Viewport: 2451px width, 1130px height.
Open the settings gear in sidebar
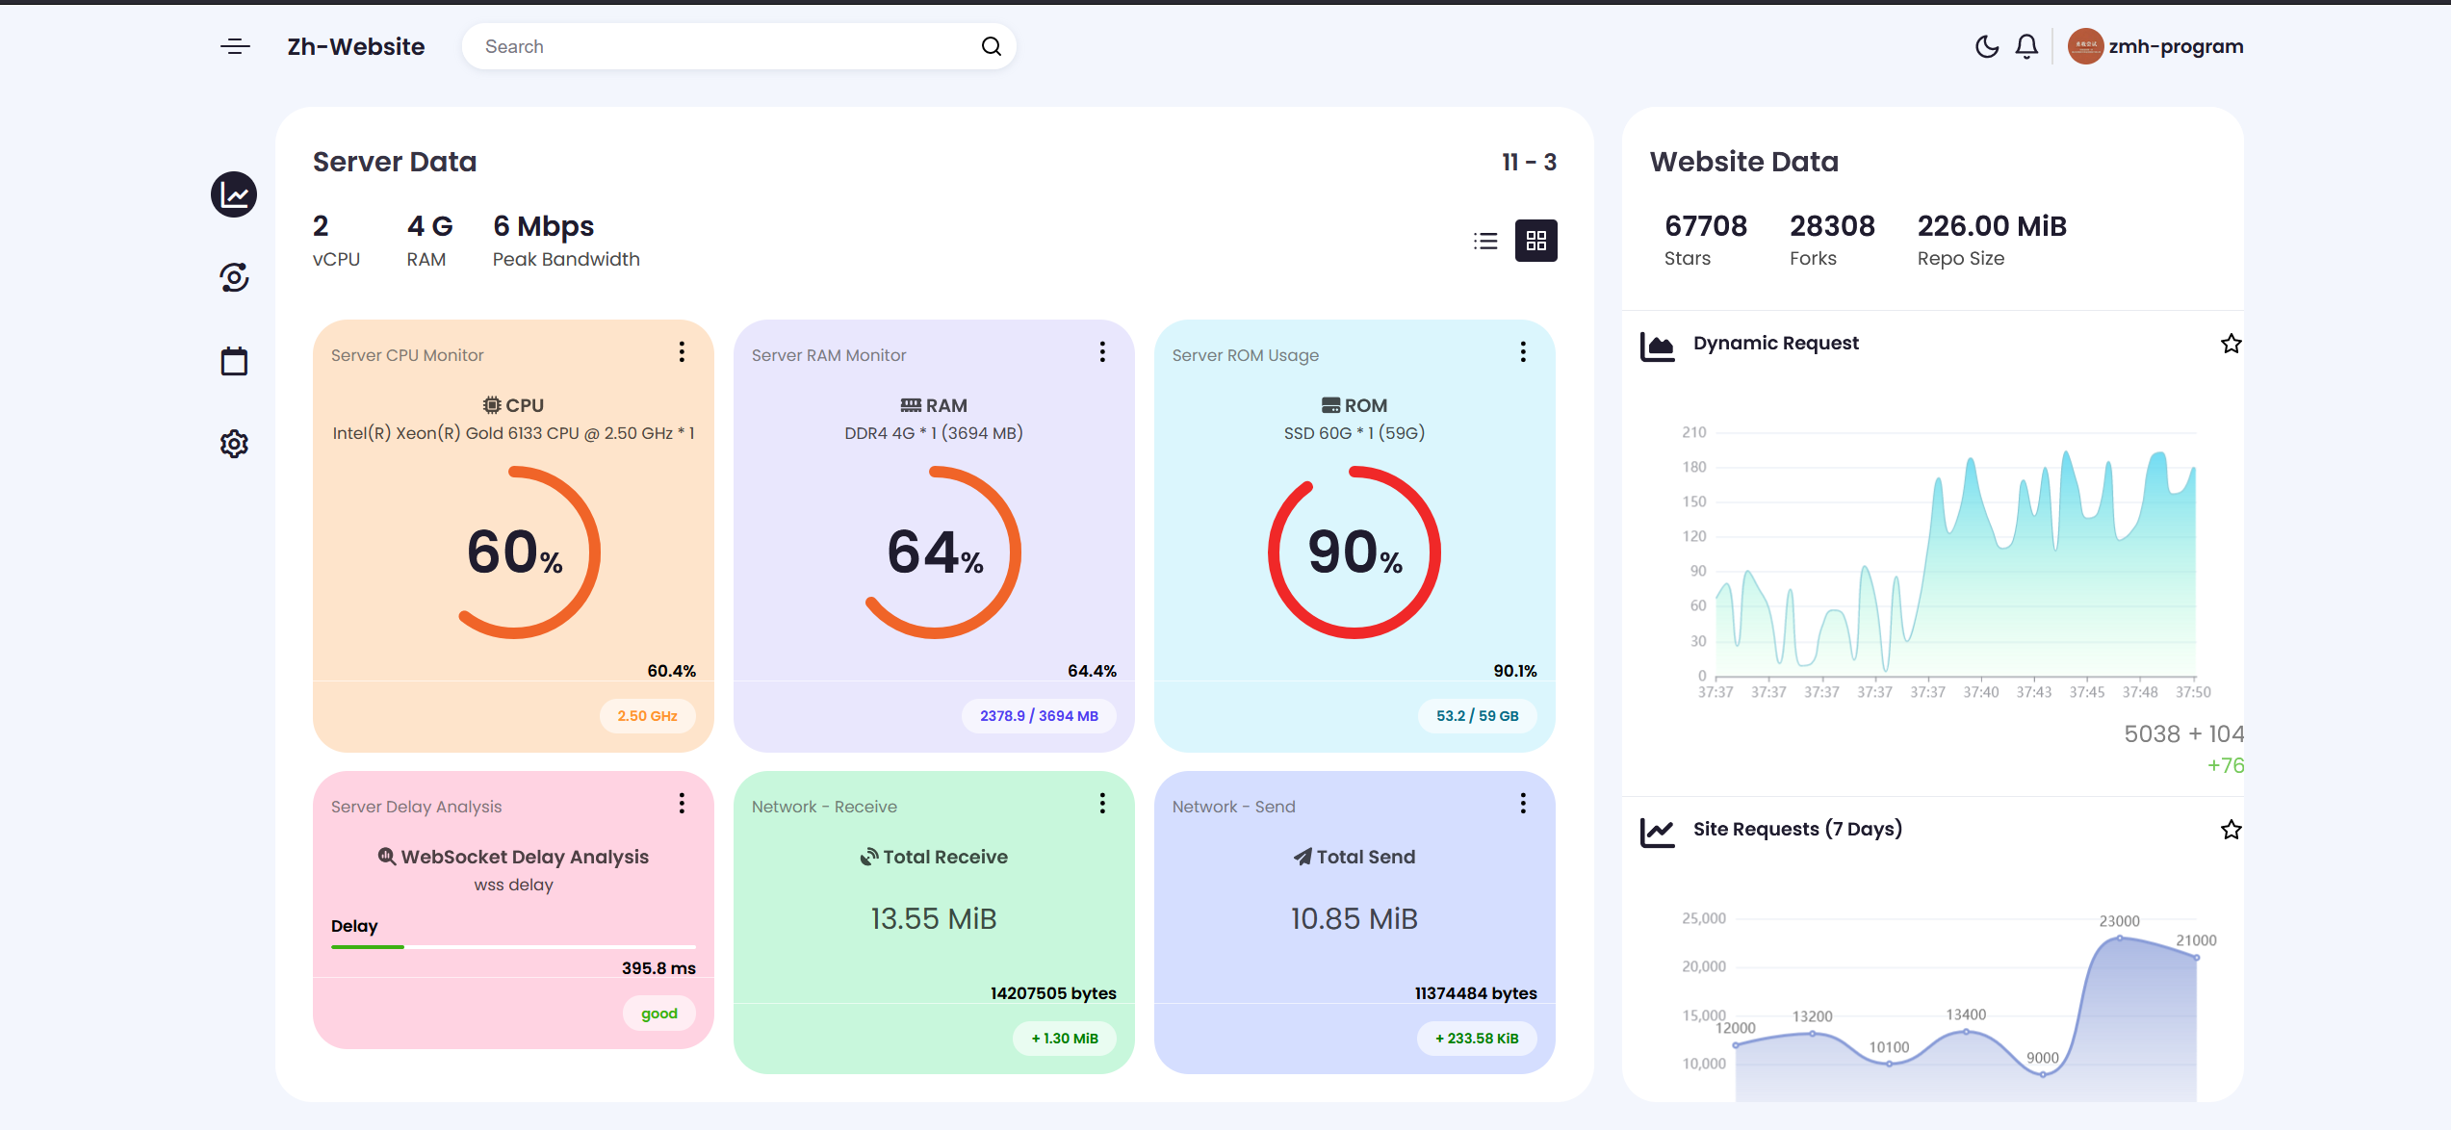tap(234, 444)
